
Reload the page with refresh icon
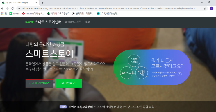pos(13,8)
